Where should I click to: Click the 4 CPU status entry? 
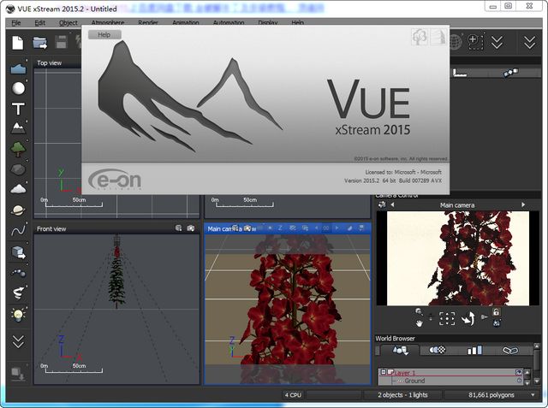point(293,395)
